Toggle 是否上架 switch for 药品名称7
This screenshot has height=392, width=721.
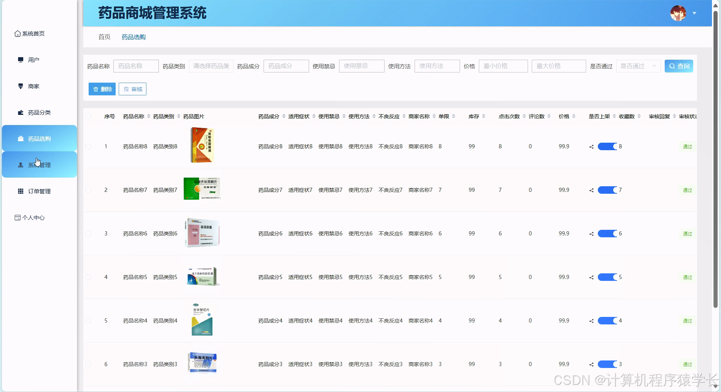coord(608,190)
